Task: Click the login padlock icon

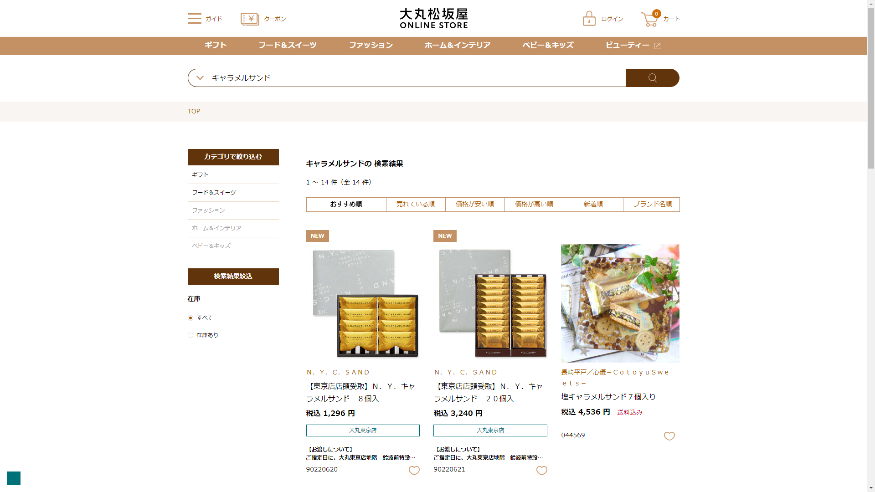Action: [589, 19]
